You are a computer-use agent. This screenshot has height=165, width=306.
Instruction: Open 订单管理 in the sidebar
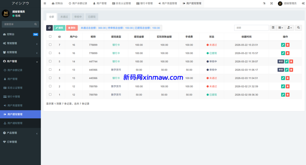point(21,142)
